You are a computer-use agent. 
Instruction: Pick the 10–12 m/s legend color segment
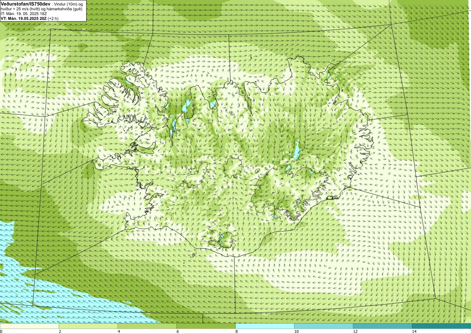(x=324, y=326)
